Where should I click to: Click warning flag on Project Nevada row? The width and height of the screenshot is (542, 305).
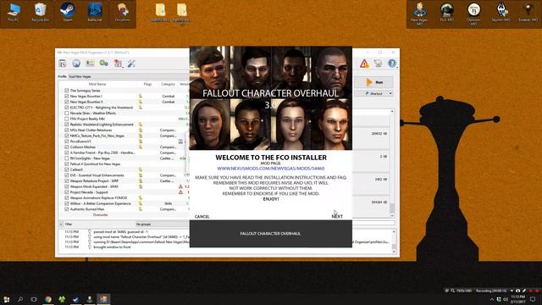pyautogui.click(x=180, y=192)
